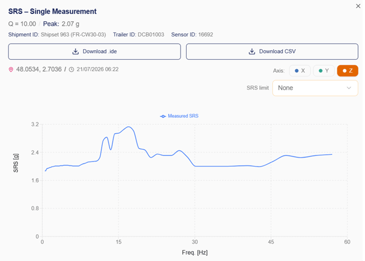Click the SRS [g] axis label

point(16,163)
